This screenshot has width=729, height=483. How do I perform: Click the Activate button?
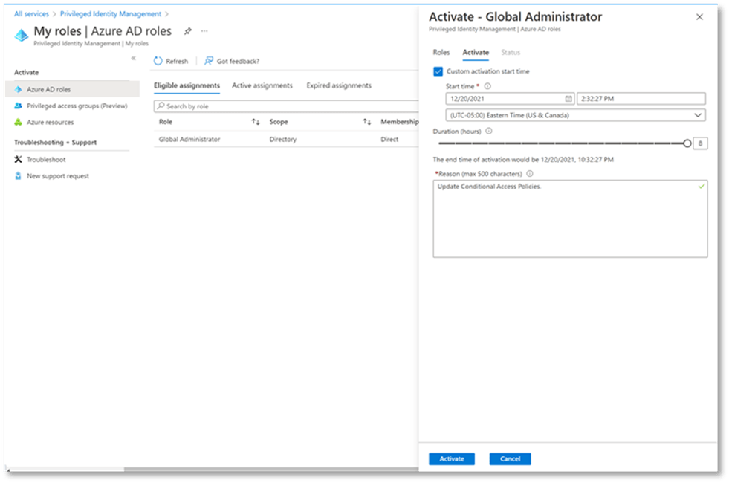[x=451, y=458]
